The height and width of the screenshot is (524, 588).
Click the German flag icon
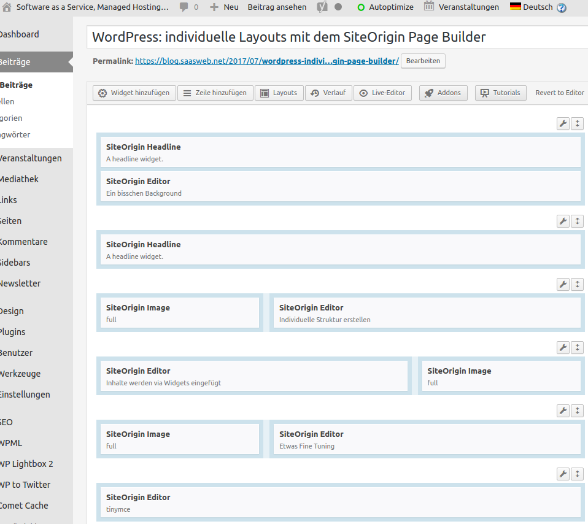point(515,6)
